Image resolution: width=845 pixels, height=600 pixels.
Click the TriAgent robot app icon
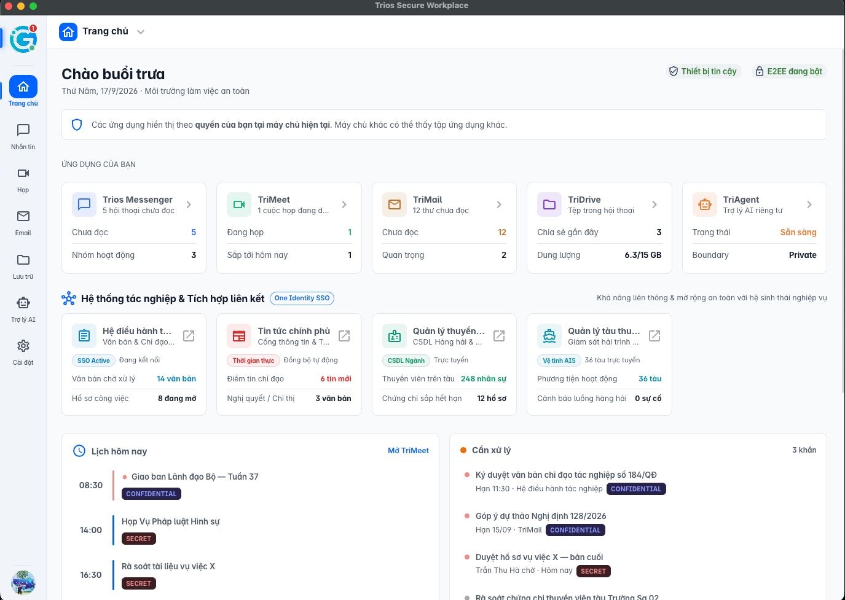704,205
